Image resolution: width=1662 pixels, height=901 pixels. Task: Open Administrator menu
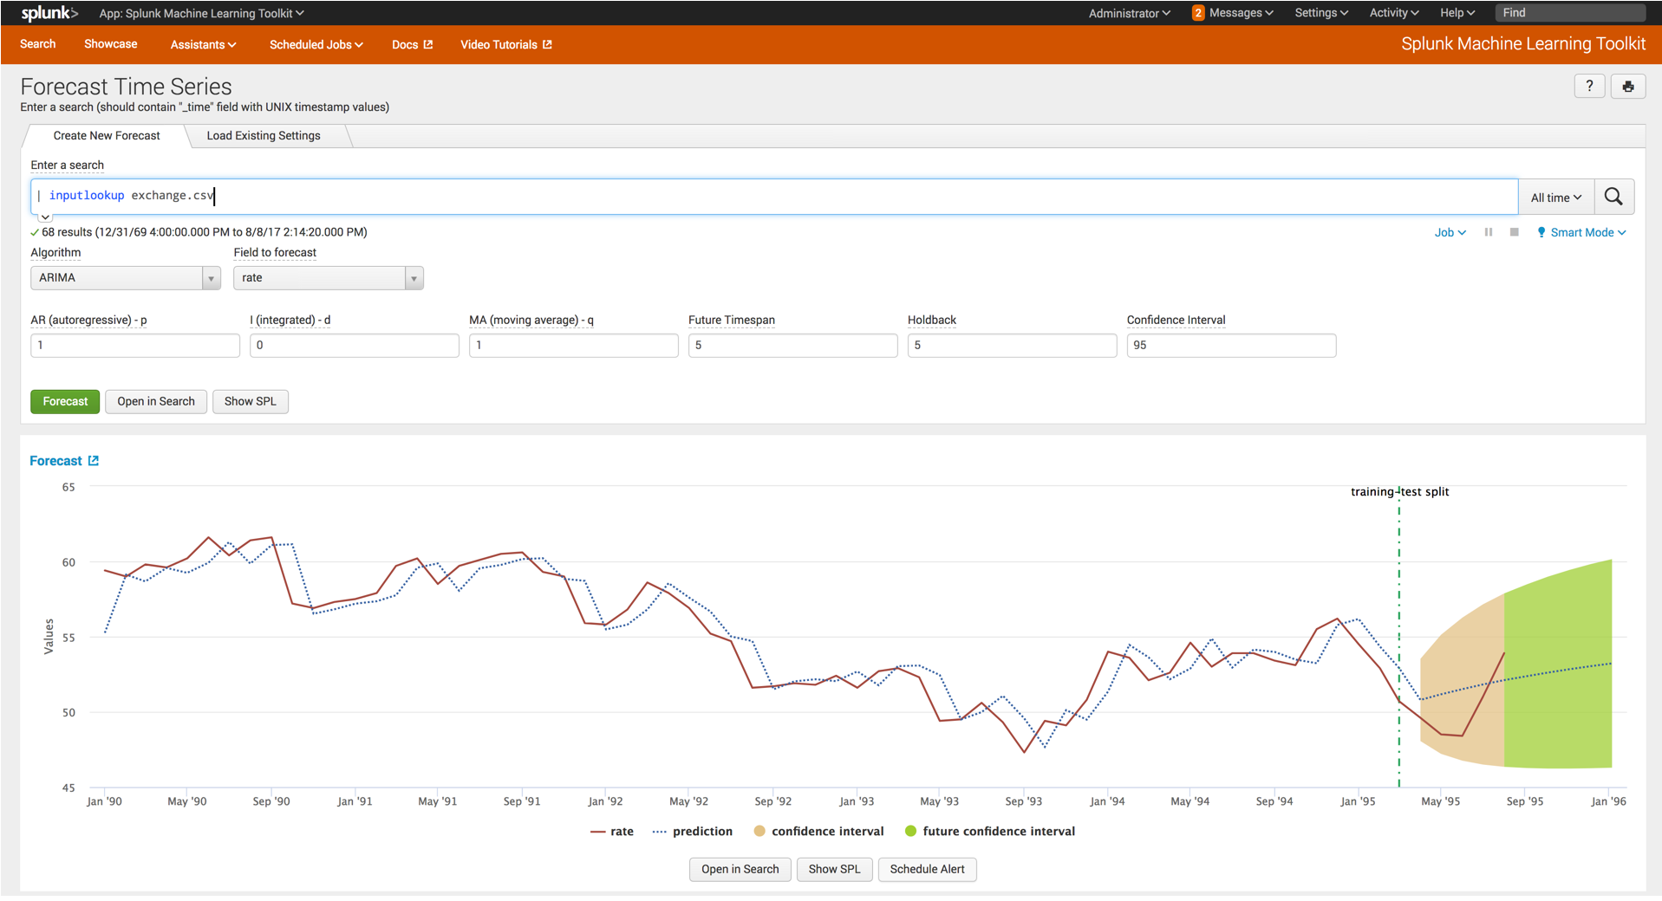point(1129,13)
